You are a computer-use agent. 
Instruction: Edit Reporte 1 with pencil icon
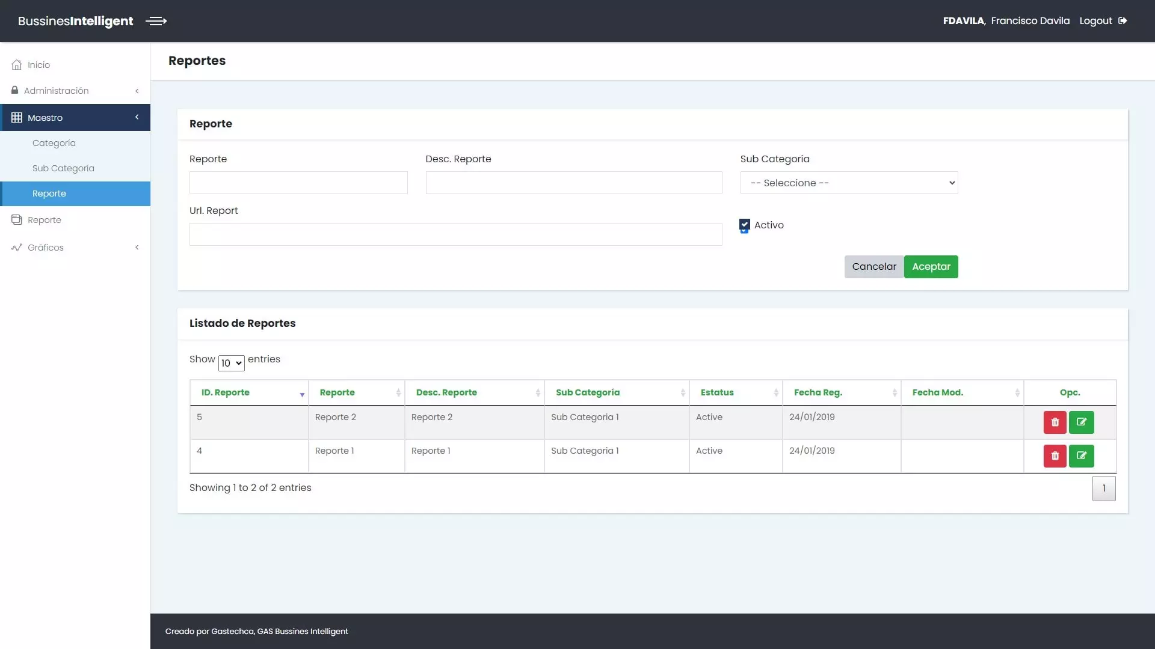1081,456
